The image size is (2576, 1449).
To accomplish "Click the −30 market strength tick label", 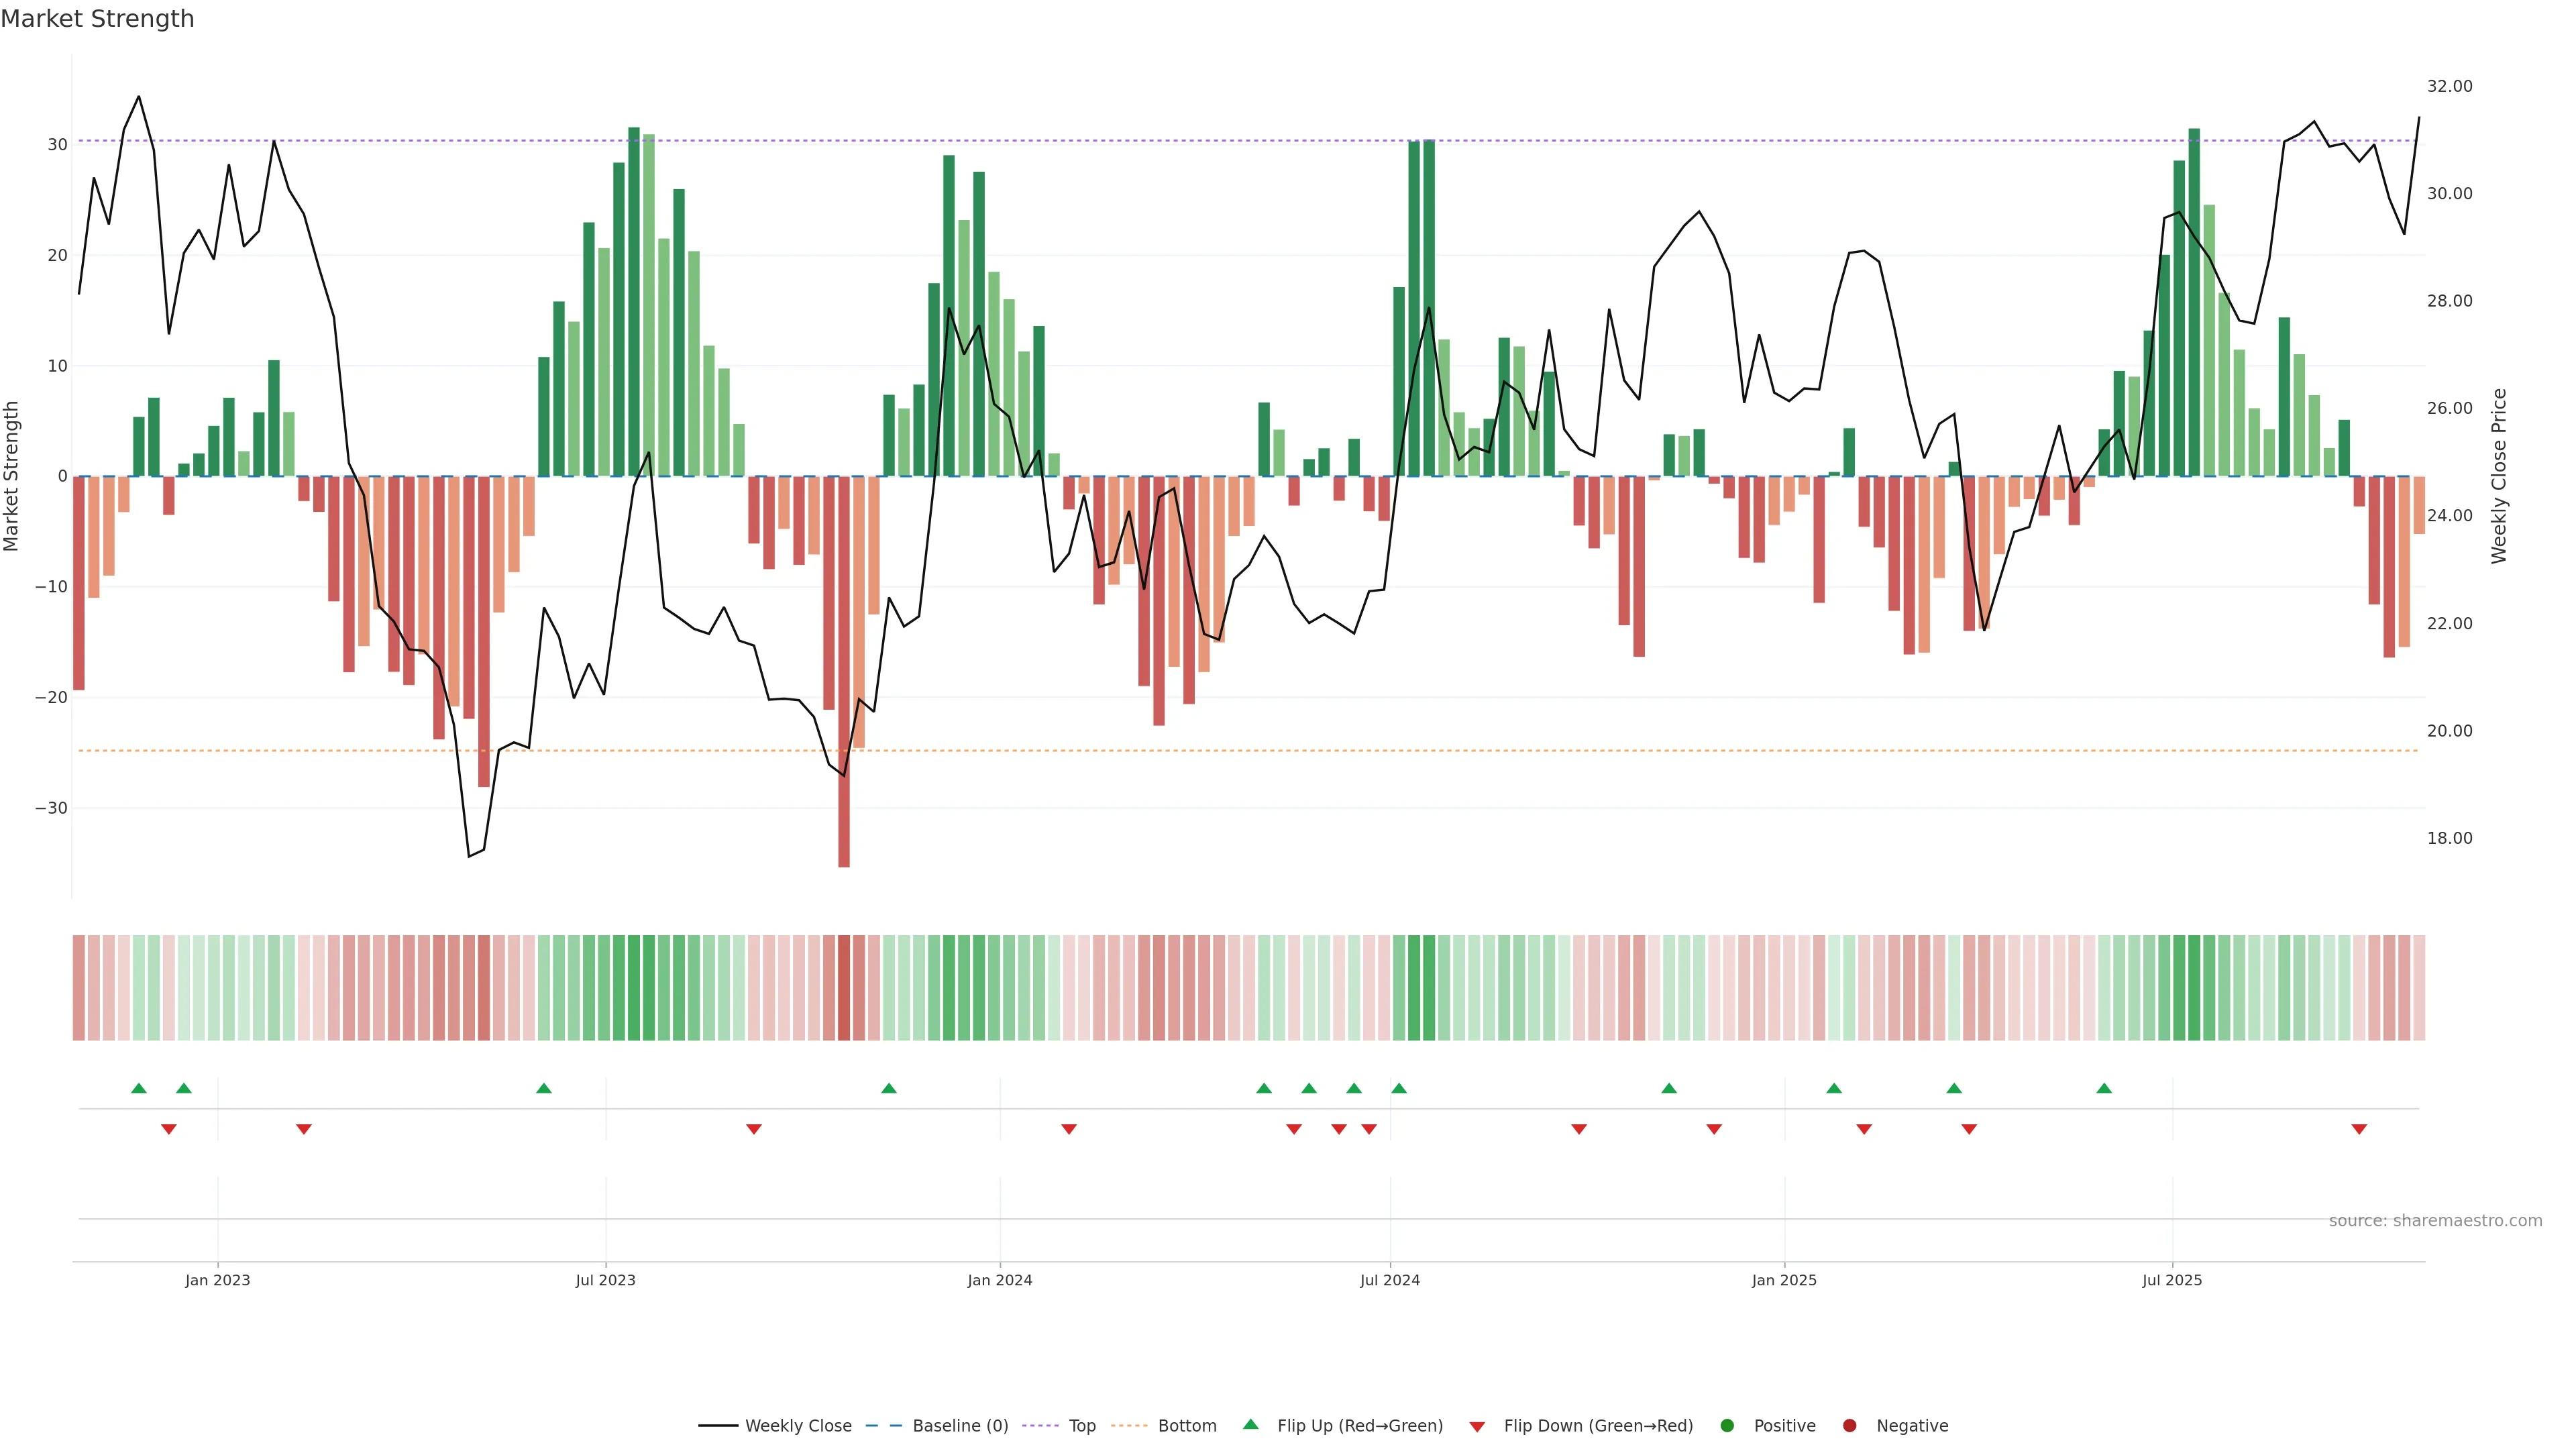I will (x=51, y=808).
